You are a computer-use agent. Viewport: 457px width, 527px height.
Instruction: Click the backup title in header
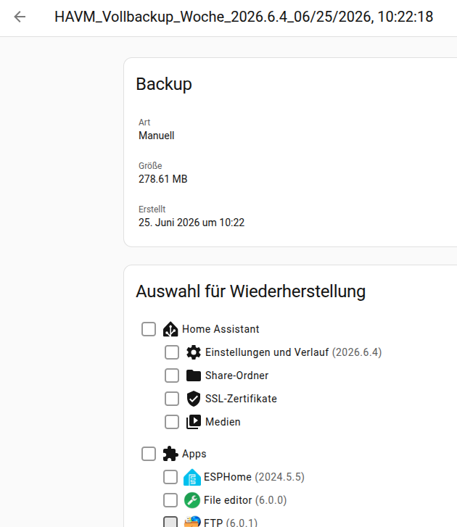coord(244,17)
